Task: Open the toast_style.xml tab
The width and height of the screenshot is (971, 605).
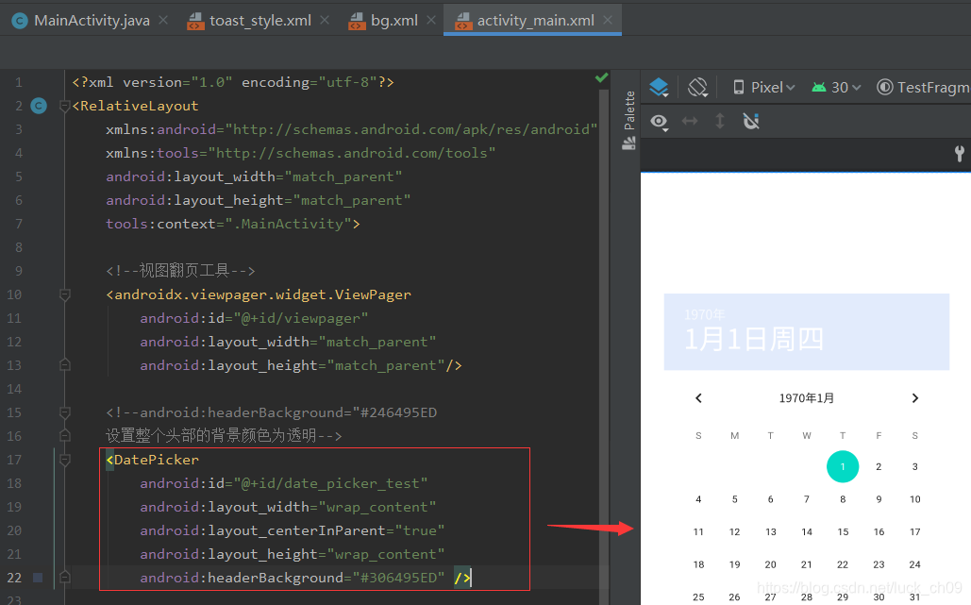Action: click(x=249, y=21)
